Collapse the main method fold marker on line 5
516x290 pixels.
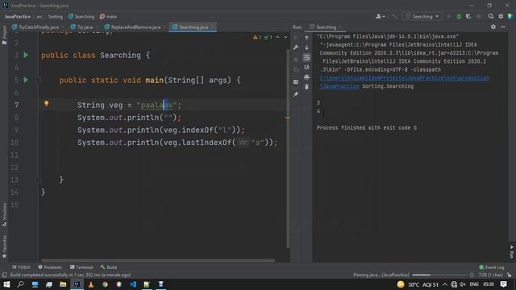(x=38, y=80)
